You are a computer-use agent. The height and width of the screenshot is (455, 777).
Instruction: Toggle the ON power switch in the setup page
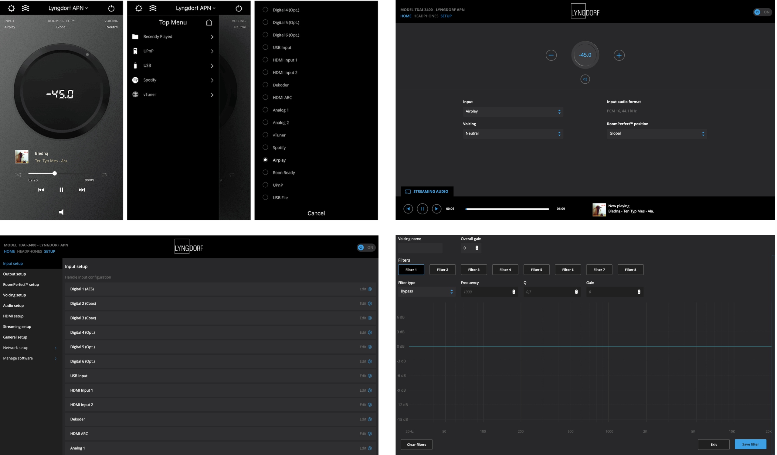click(x=365, y=248)
